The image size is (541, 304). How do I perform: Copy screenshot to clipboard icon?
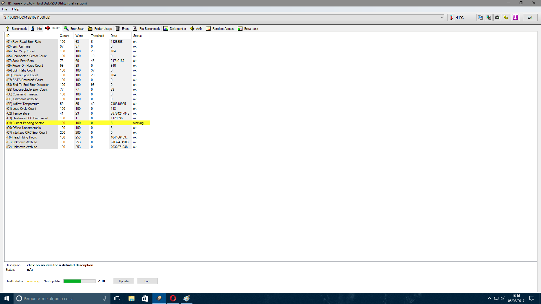[489, 17]
